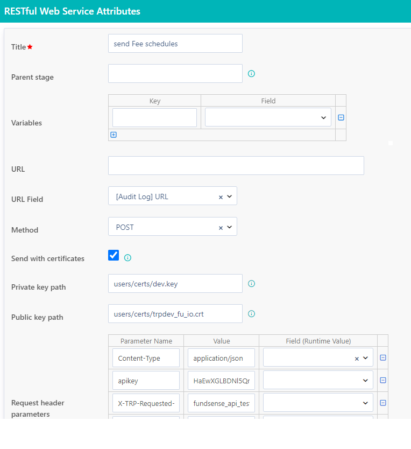This screenshot has width=411, height=449.
Task: Focus the Private key path text box
Action: point(175,284)
